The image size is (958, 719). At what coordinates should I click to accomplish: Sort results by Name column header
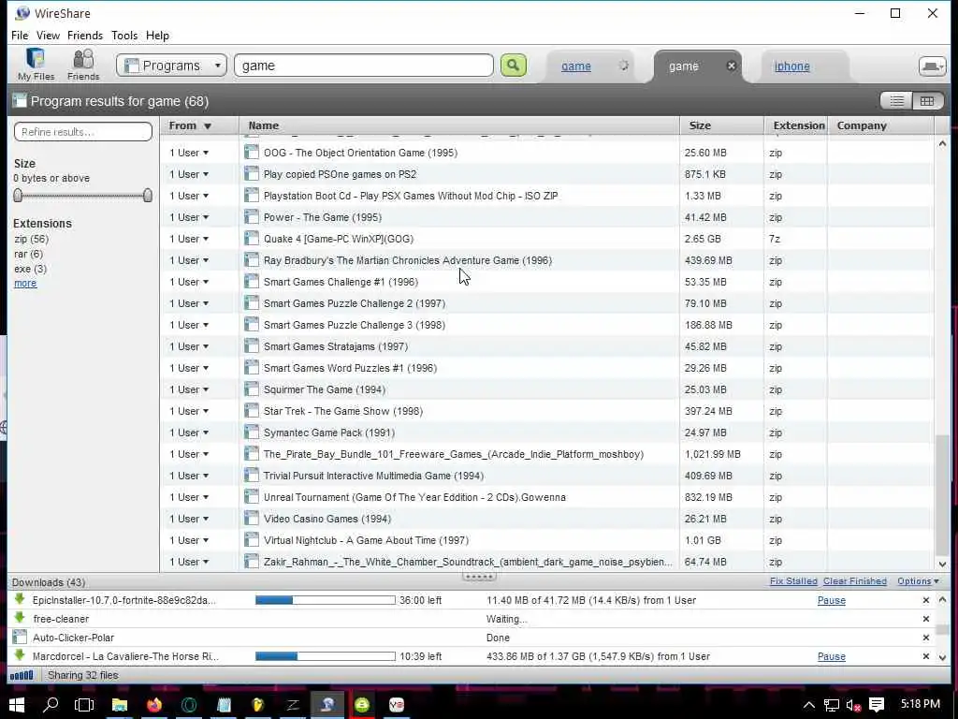[459, 125]
